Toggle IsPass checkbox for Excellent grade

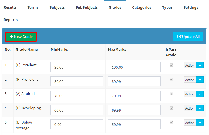(x=172, y=65)
